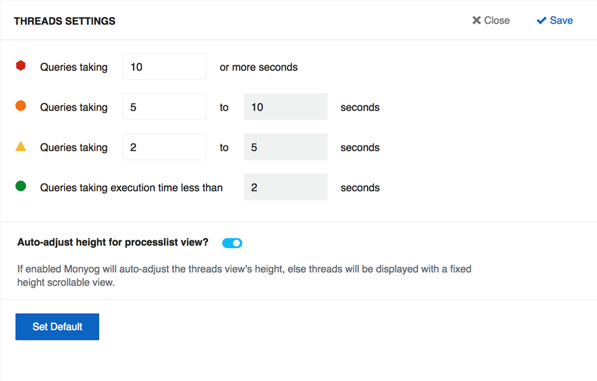Screen dimensions: 597x381
Task: Click the red hexagon critical-query icon
Action: pos(21,65)
